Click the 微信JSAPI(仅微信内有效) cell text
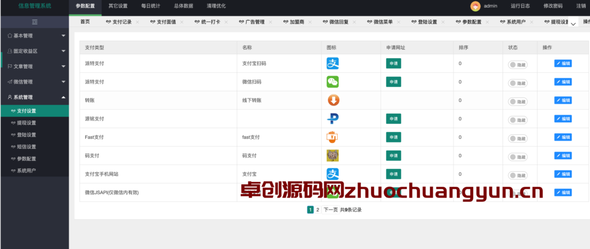The image size is (590, 249). point(112,193)
